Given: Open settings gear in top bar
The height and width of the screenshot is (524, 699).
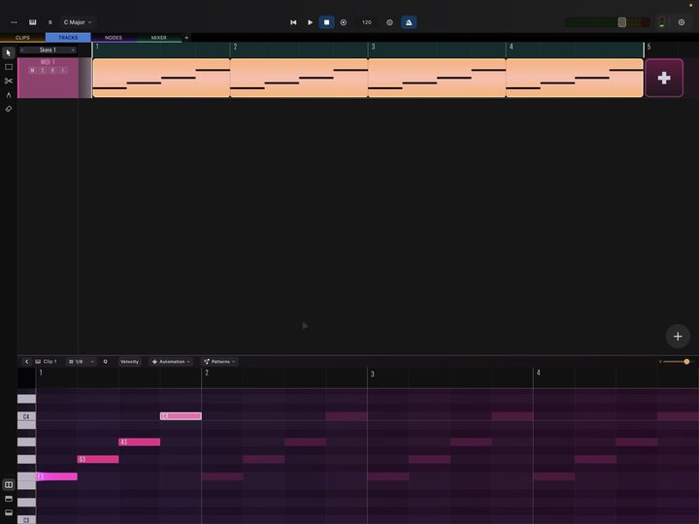Looking at the screenshot, I should tap(682, 22).
